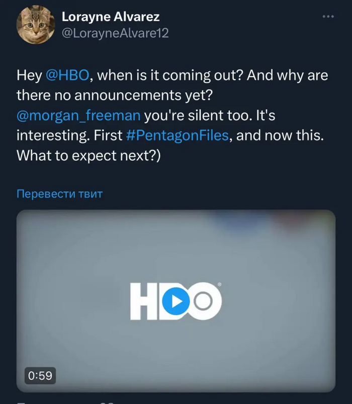Open the three-dot more options menu

[x=328, y=17]
